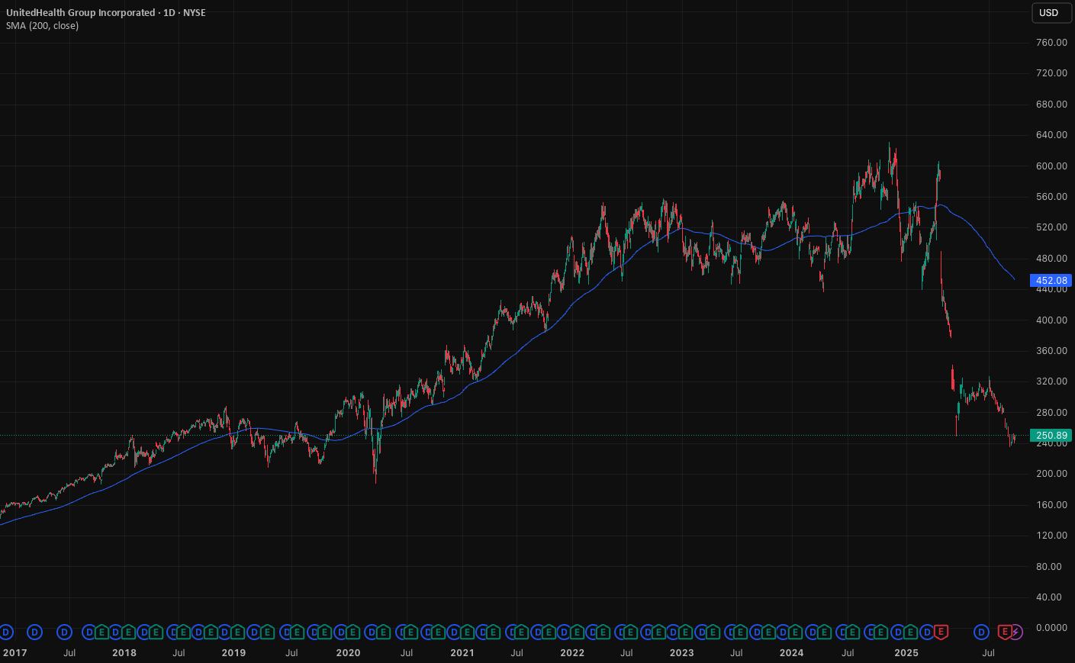Click the green 250.89 current price label

click(1051, 436)
